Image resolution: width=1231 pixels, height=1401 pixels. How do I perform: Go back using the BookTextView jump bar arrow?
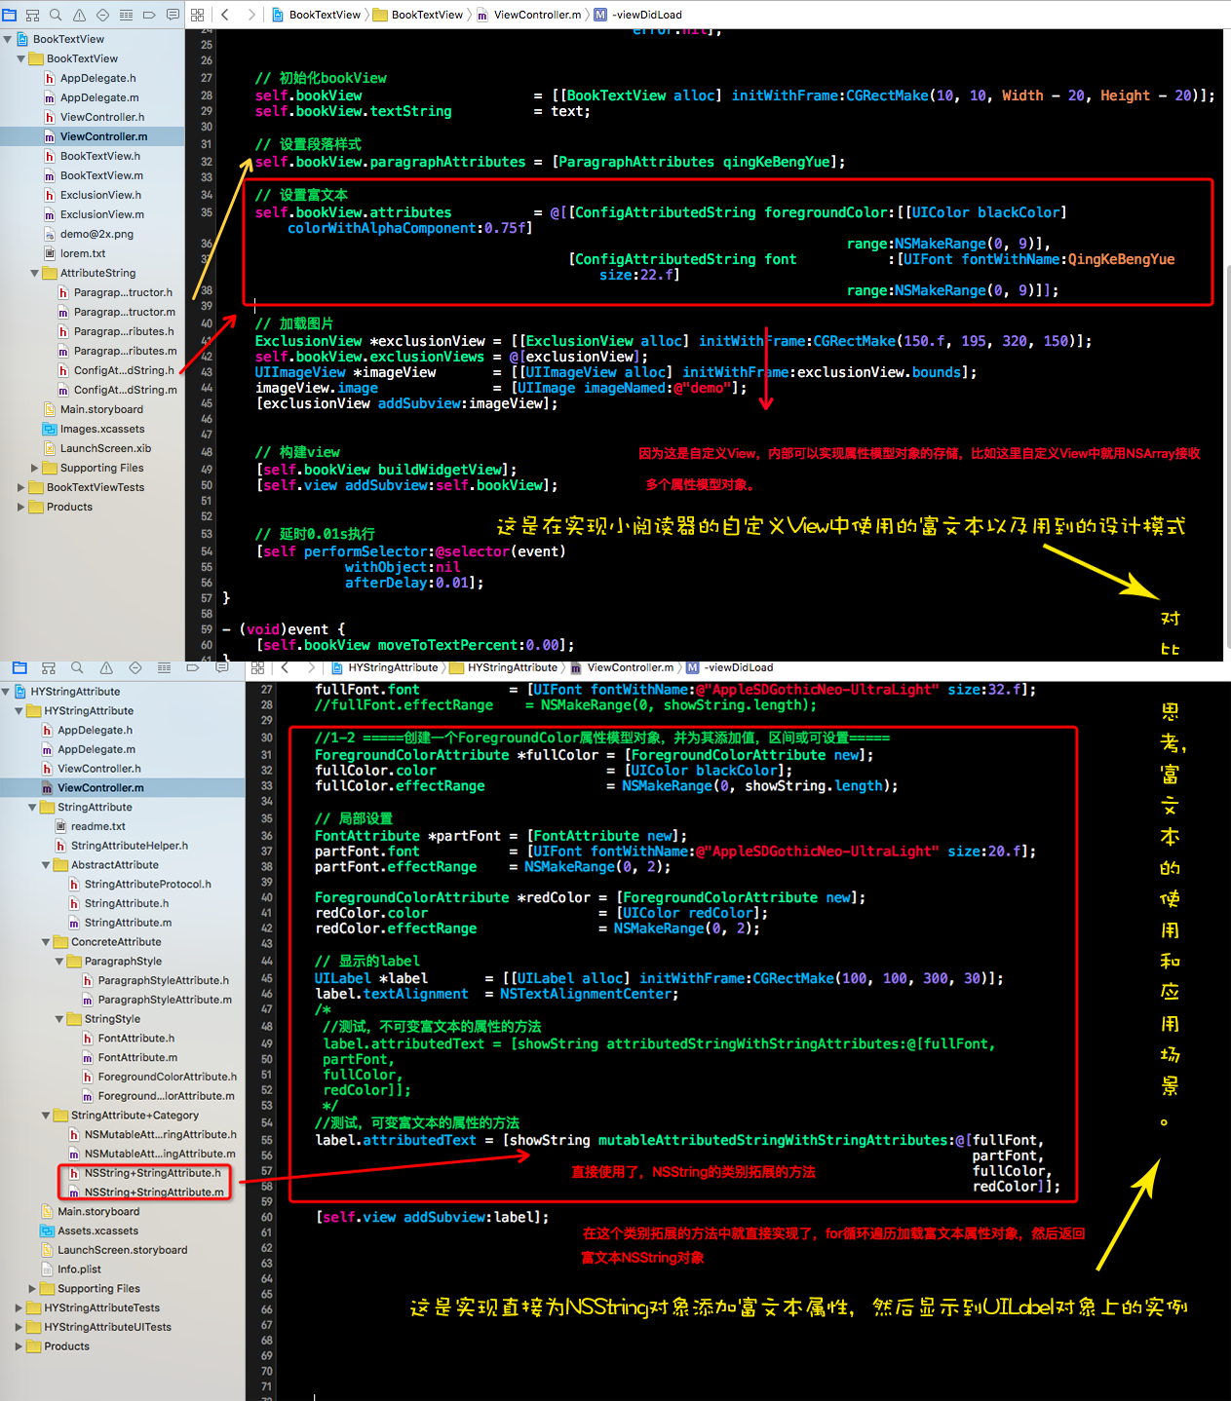(x=225, y=15)
